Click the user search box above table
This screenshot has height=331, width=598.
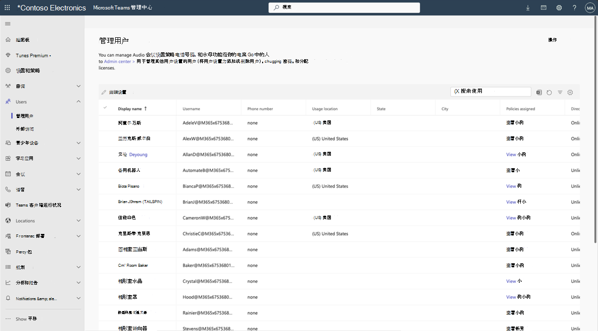pyautogui.click(x=491, y=92)
